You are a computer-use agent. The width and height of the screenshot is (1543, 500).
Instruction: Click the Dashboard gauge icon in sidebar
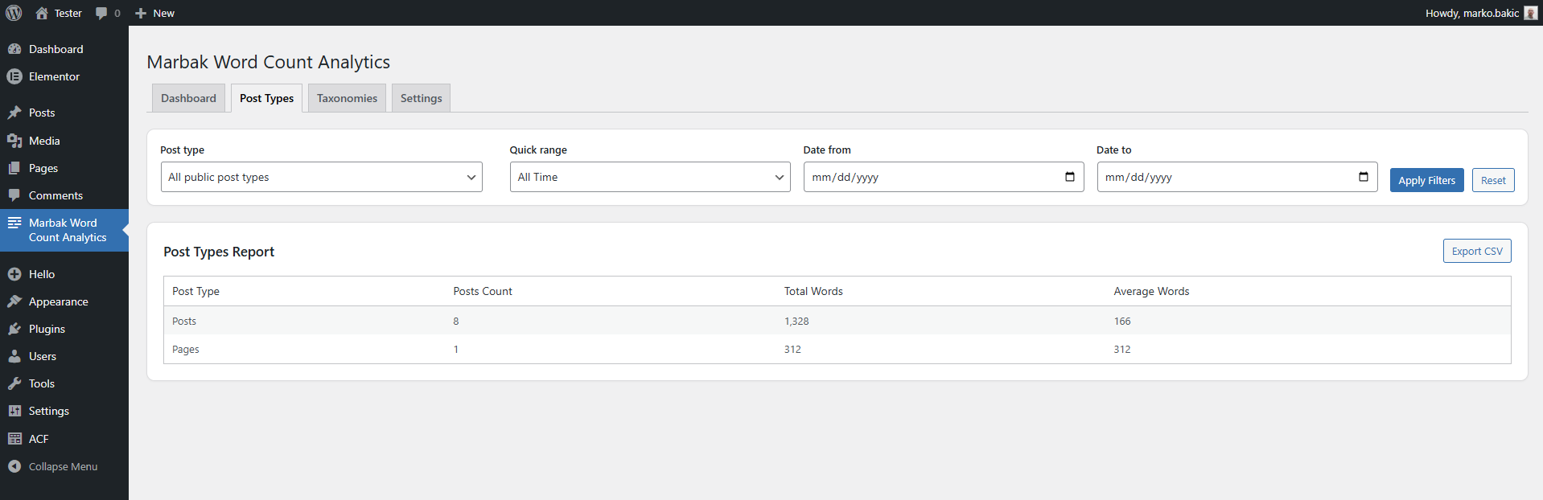[x=14, y=49]
